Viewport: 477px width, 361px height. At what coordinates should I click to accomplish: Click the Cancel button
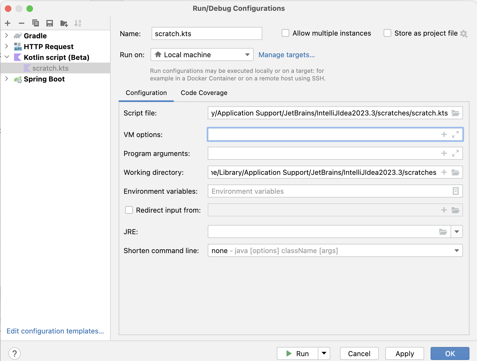click(359, 353)
